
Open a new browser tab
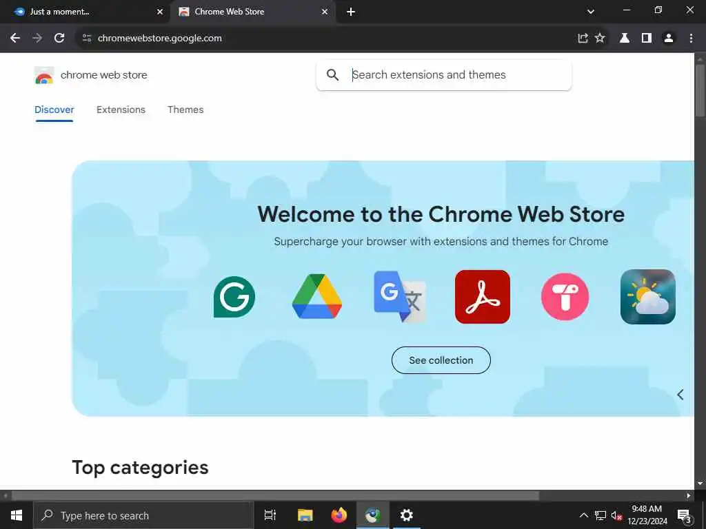tap(351, 12)
